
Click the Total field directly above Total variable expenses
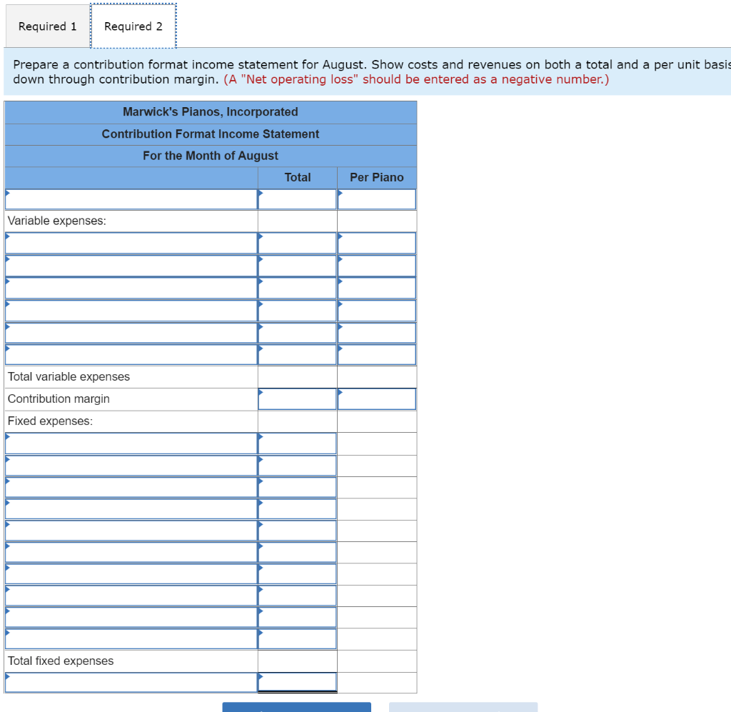click(x=298, y=354)
